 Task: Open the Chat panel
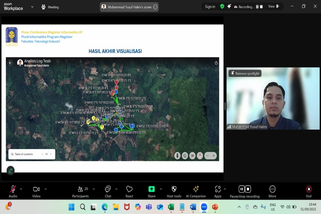pyautogui.click(x=108, y=189)
